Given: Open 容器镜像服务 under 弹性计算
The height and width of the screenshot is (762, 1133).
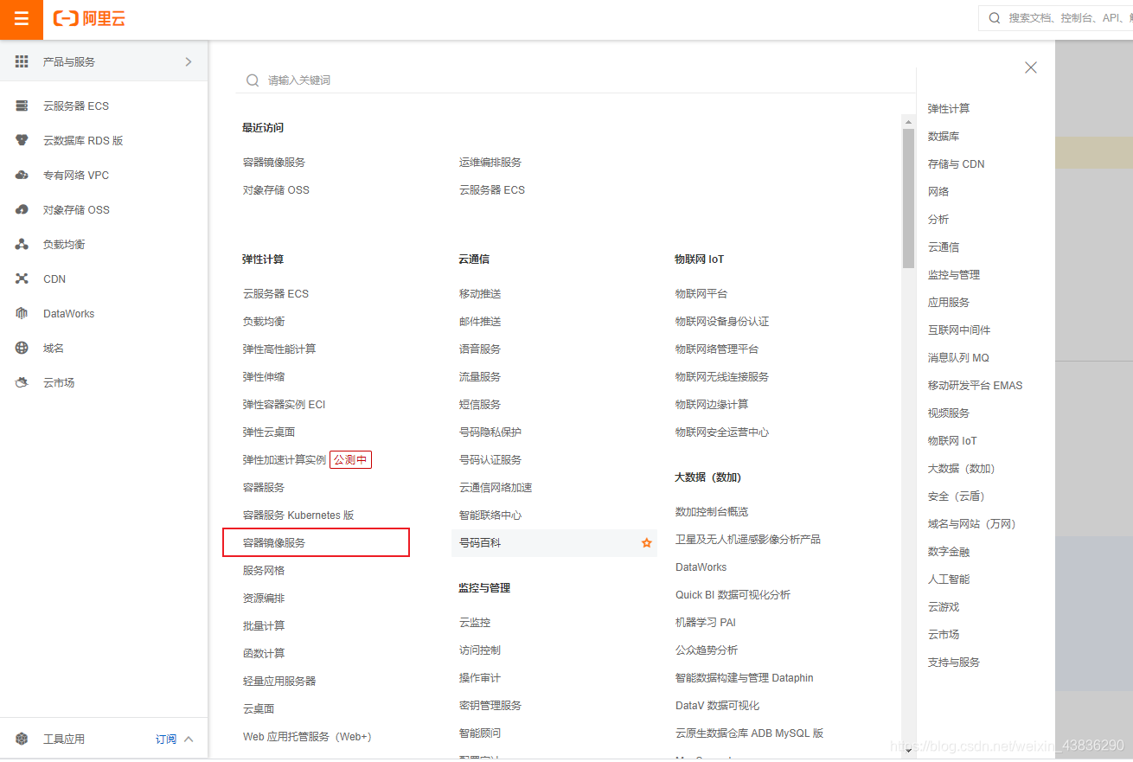Looking at the screenshot, I should click(274, 542).
